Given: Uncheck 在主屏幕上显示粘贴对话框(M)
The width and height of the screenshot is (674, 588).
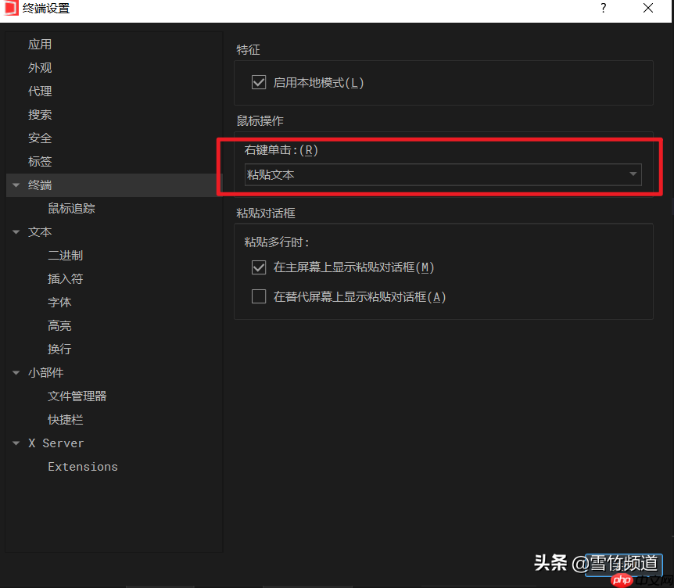Looking at the screenshot, I should (259, 267).
